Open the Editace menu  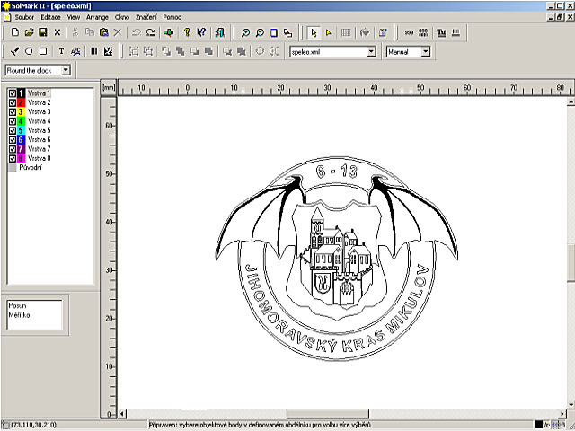pos(50,17)
